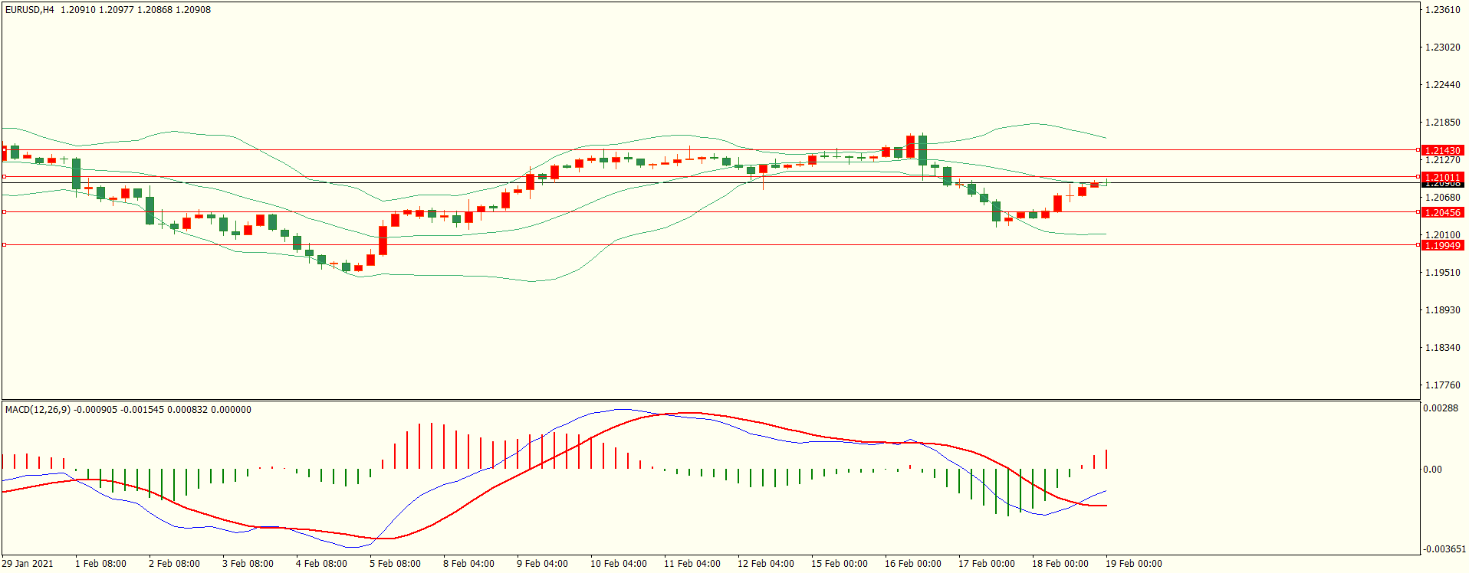Image resolution: width=1469 pixels, height=573 pixels.
Task: Click the 29 Jan 2021 date label
Action: [x=28, y=564]
